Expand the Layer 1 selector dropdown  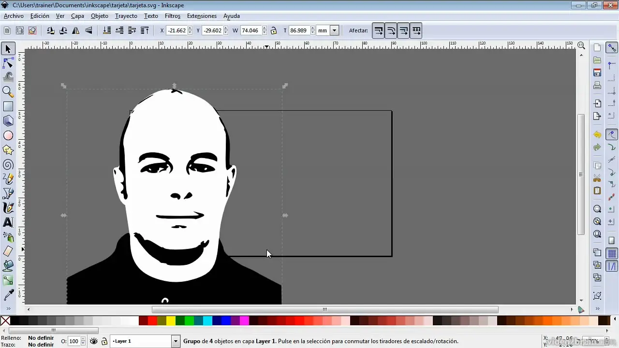click(176, 341)
